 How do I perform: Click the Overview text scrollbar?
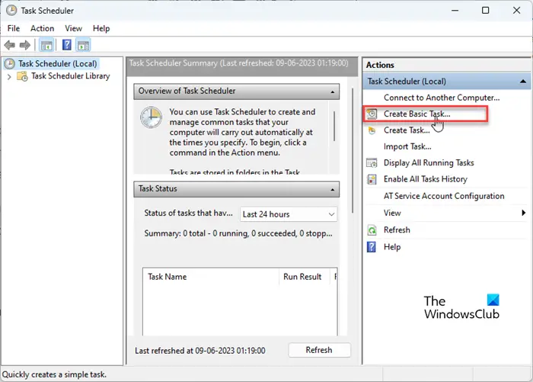(x=334, y=126)
